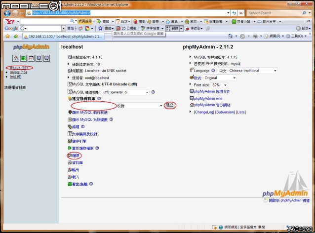Open the MySQL connection collation utf8_general_ci dropdown
Viewport: 315px width, 233px height.
tap(126, 92)
